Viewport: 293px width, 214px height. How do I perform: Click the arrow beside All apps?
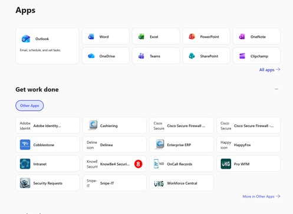click(x=278, y=70)
